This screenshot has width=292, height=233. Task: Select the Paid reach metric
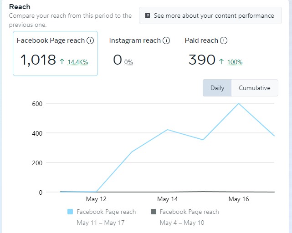pyautogui.click(x=201, y=41)
